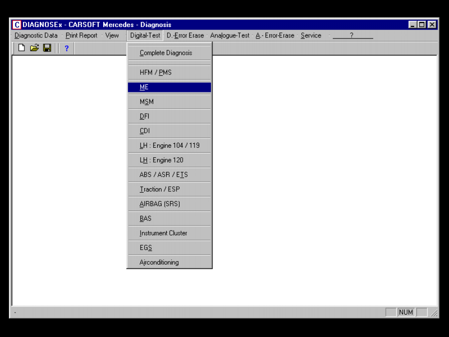Screen dimensions: 449x337
Task: Open the Diagnostic Data menu
Action: (x=36, y=35)
